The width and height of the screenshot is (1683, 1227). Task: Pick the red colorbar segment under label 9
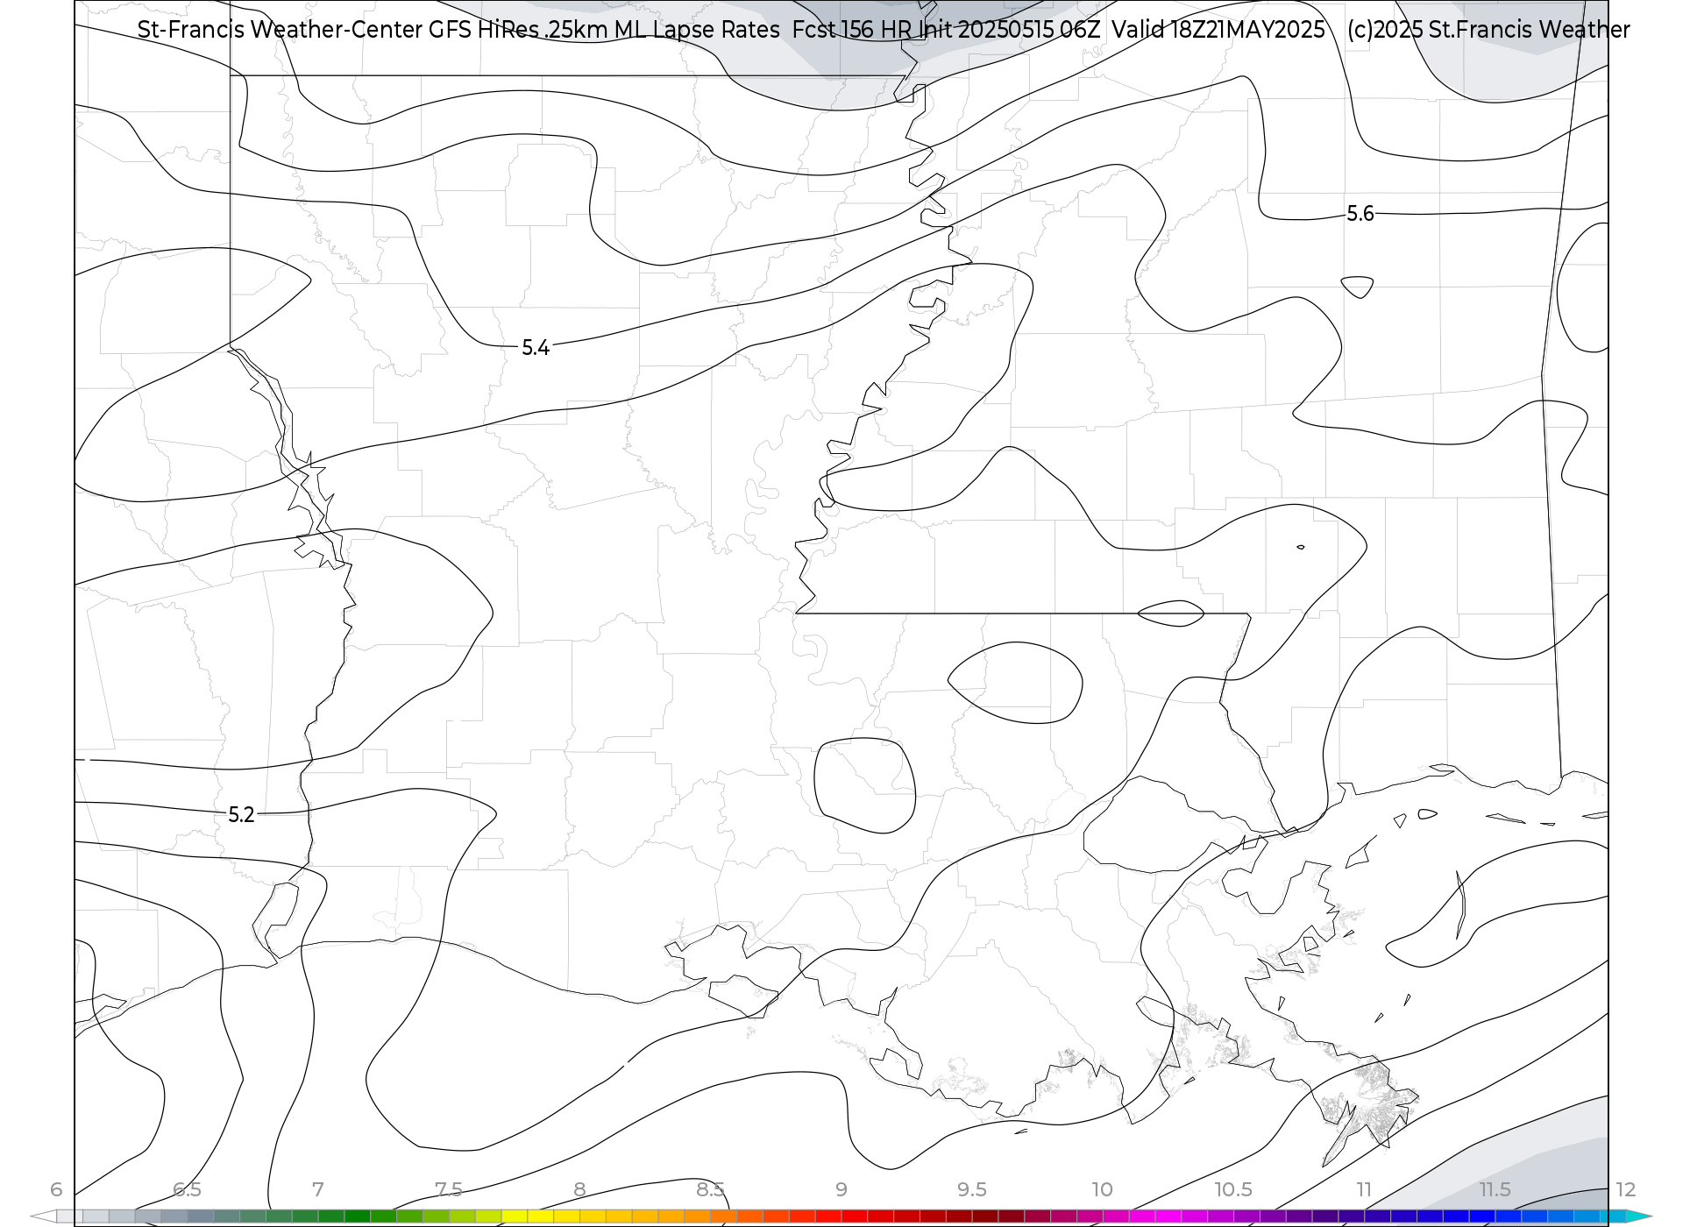click(x=855, y=1216)
